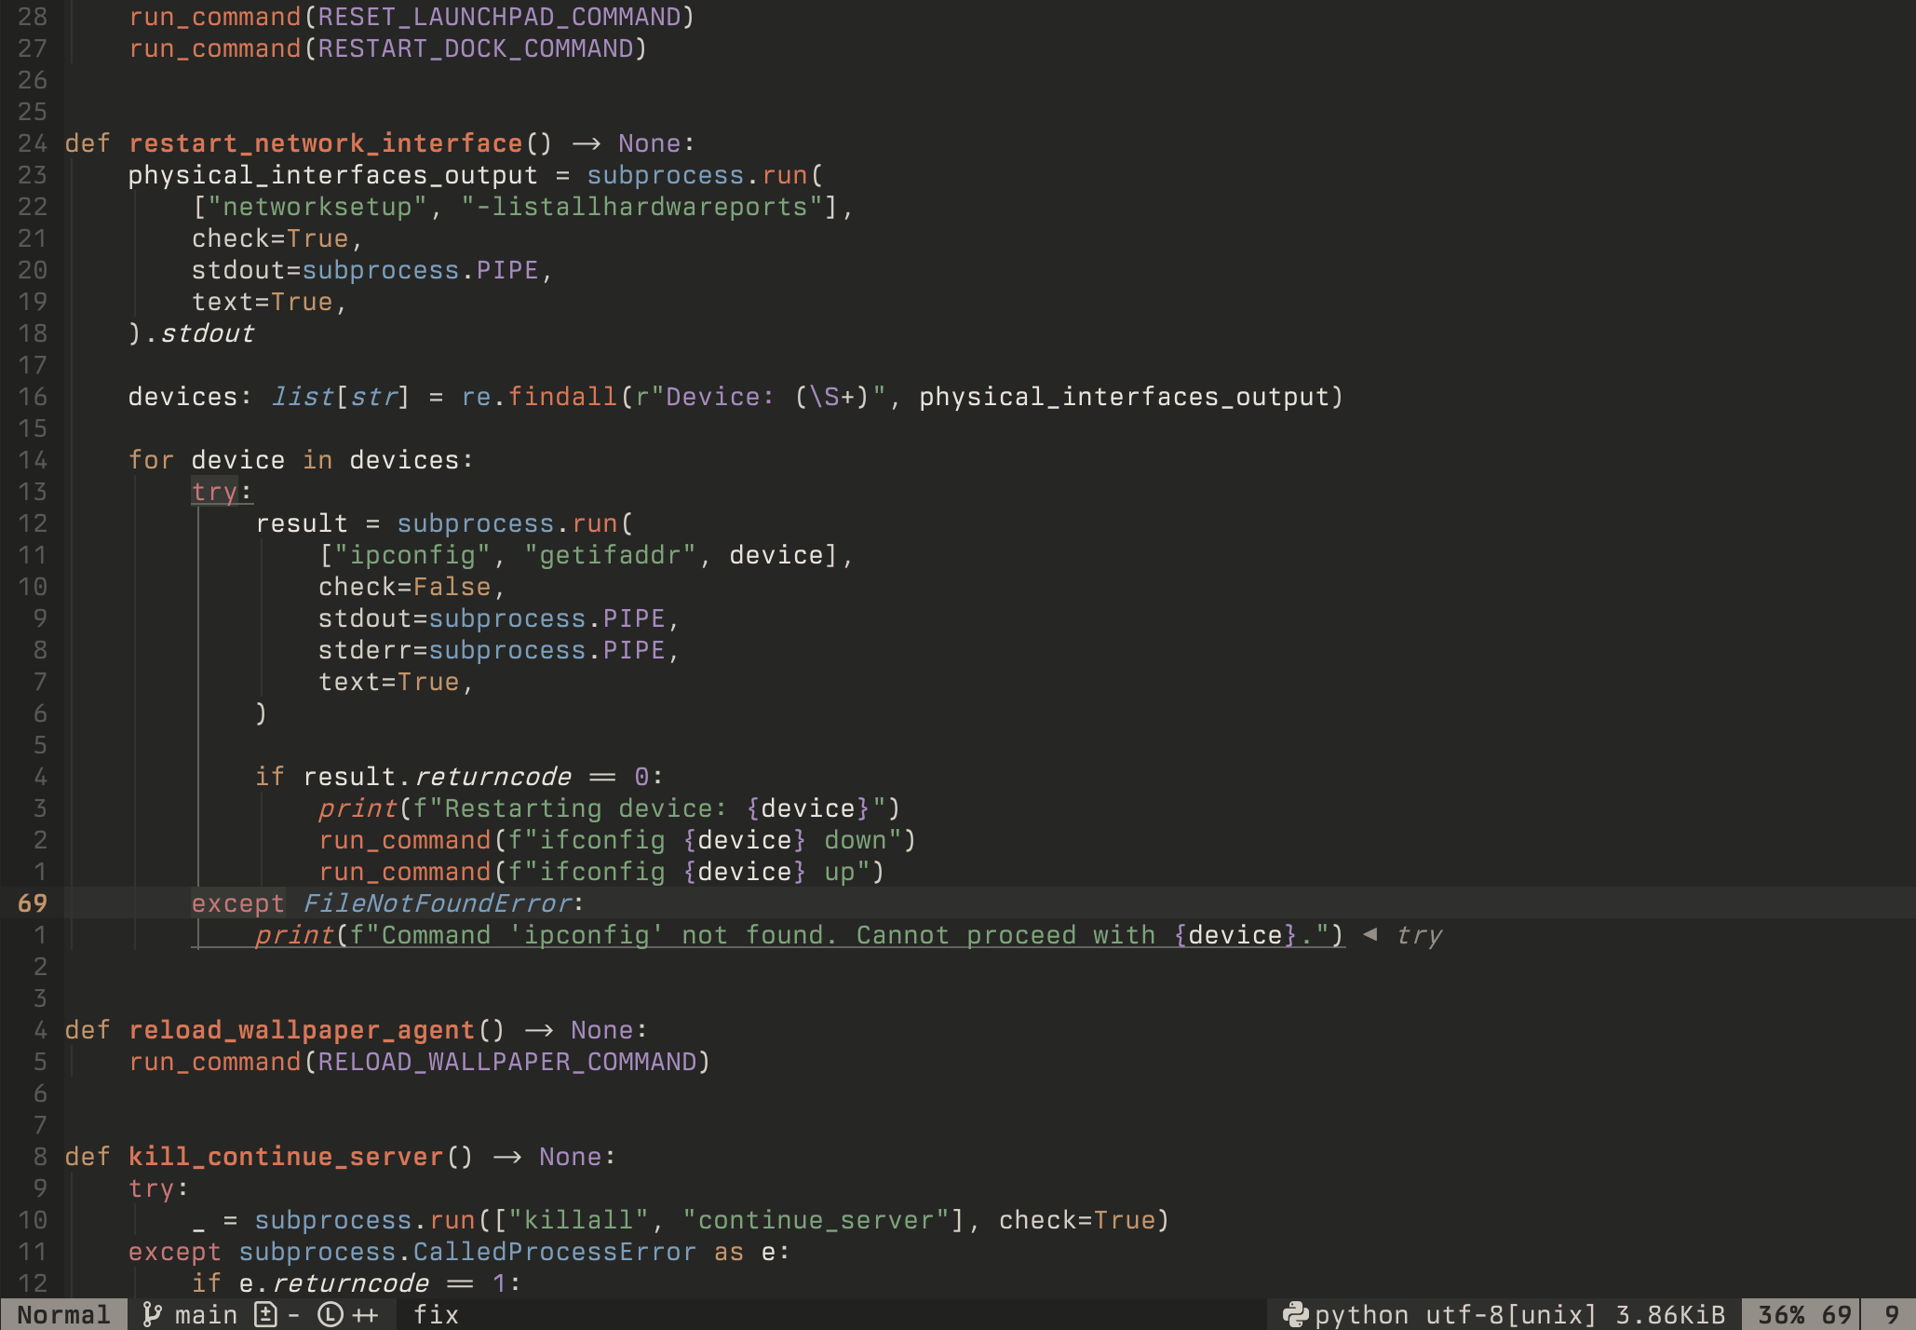This screenshot has width=1916, height=1330.
Task: Click the utf-8[unix] encoding label
Action: point(1511,1314)
